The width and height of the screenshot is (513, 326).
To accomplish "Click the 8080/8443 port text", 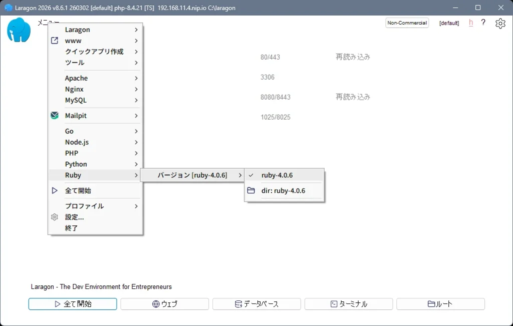I will point(276,97).
